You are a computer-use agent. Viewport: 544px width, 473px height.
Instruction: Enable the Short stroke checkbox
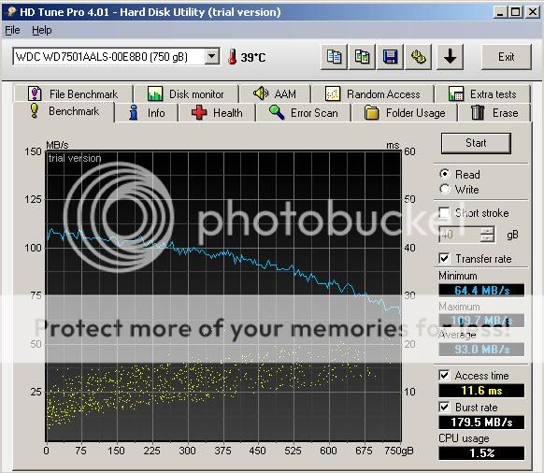(444, 212)
